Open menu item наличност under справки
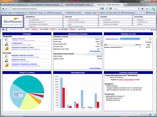 pyautogui.click(x=107, y=20)
